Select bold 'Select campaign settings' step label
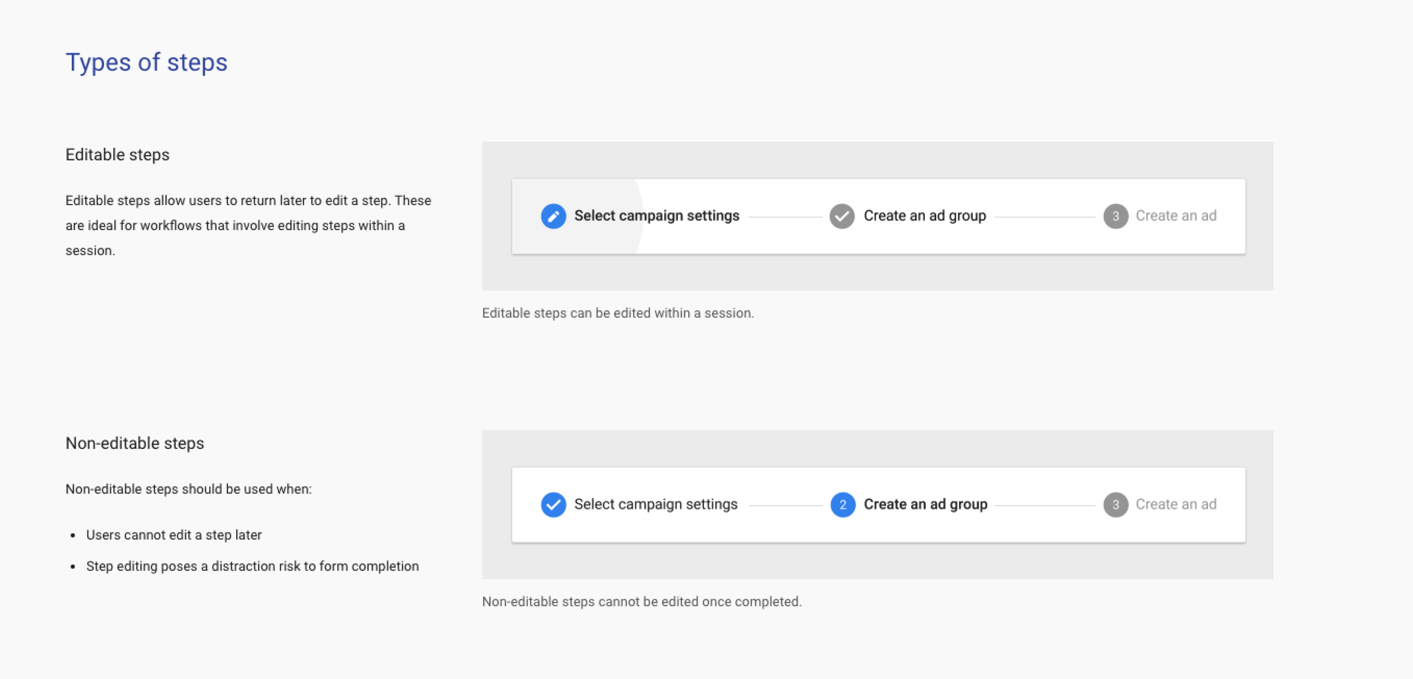Viewport: 1413px width, 679px height. coord(656,216)
